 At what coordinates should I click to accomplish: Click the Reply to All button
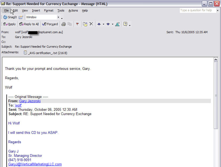pyautogui.click(x=29, y=24)
